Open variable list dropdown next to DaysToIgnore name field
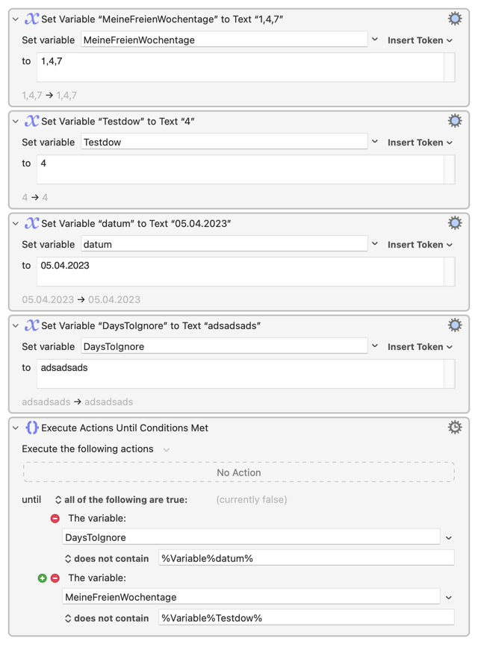The width and height of the screenshot is (478, 647). point(375,346)
